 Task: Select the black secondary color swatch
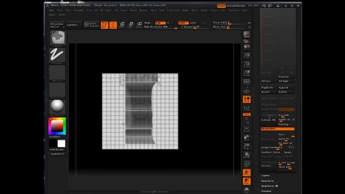[x=53, y=144]
